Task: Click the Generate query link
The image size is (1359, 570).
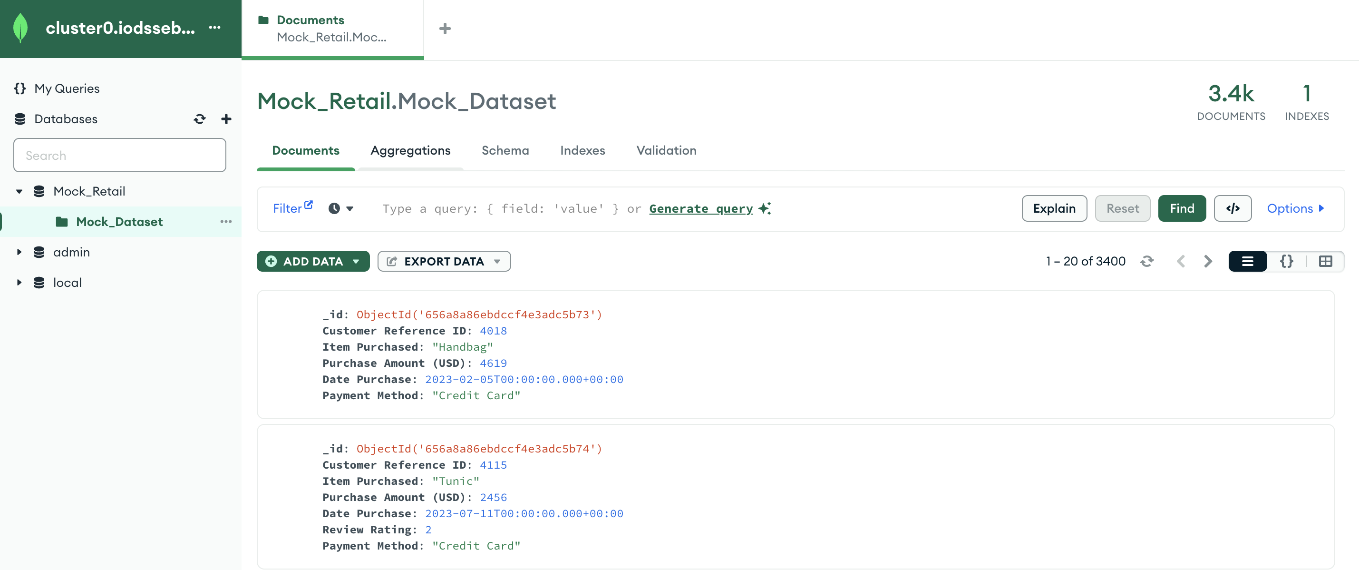Action: point(700,208)
